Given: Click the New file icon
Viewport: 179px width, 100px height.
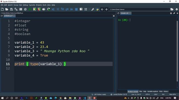Looking at the screenshot, I should click(x=2, y=9).
